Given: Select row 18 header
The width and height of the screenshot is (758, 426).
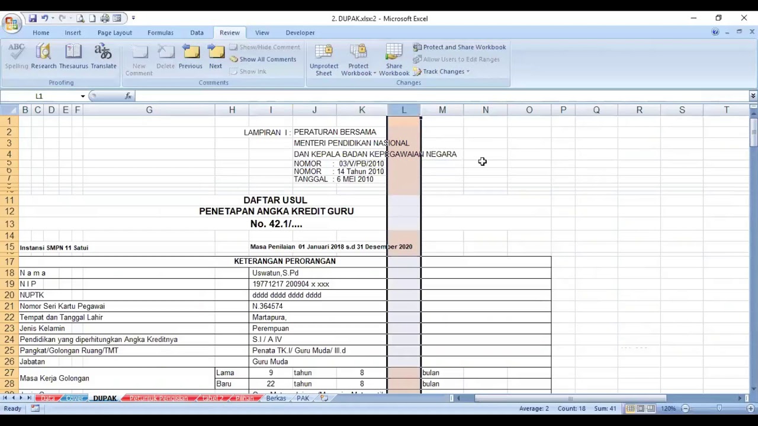Looking at the screenshot, I should click(x=9, y=273).
